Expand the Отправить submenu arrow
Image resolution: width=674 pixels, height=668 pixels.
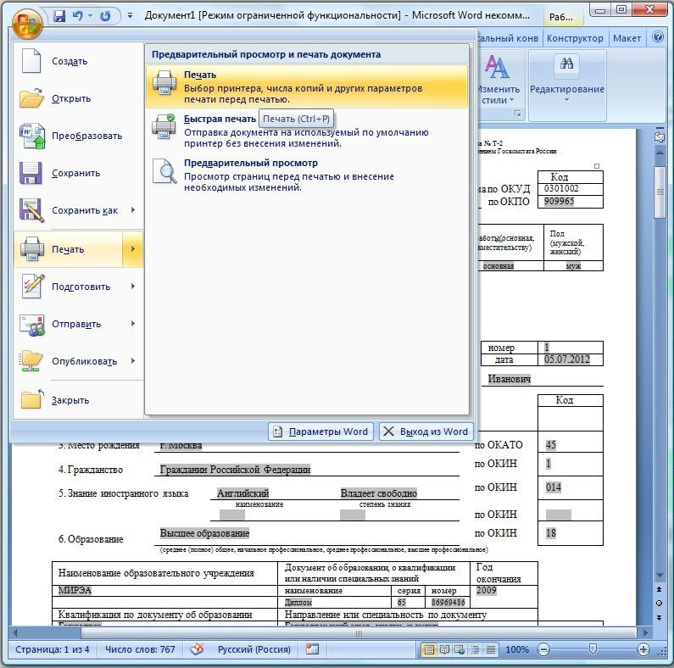133,324
